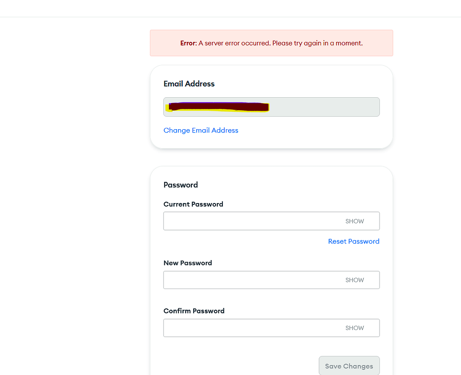Open the Reset Password link
The width and height of the screenshot is (461, 375).
pyautogui.click(x=353, y=242)
